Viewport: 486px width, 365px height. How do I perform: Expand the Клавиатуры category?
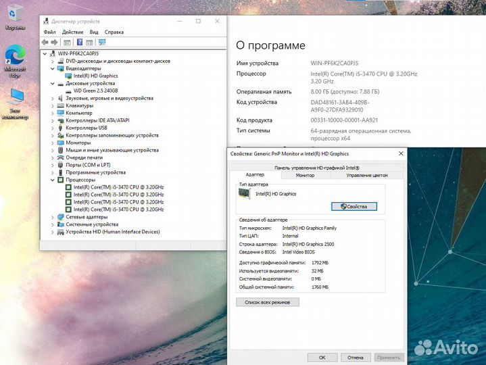pyautogui.click(x=53, y=105)
